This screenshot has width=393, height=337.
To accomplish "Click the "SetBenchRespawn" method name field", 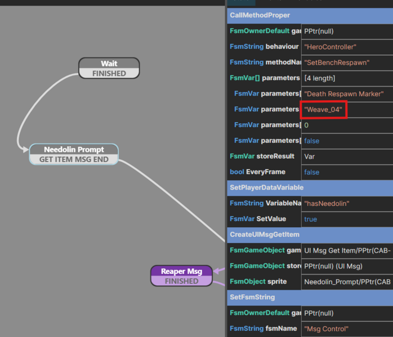I will pos(347,62).
